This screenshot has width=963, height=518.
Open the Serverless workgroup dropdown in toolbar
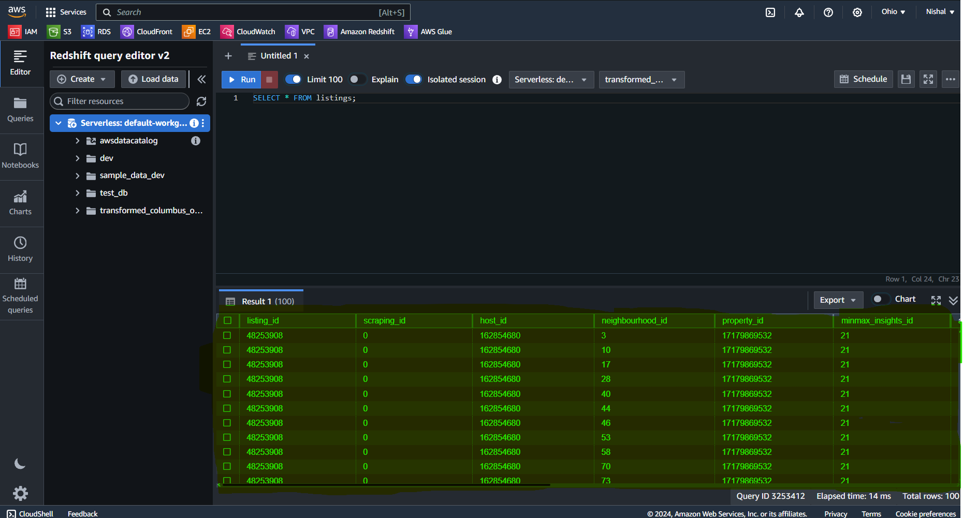pyautogui.click(x=551, y=80)
